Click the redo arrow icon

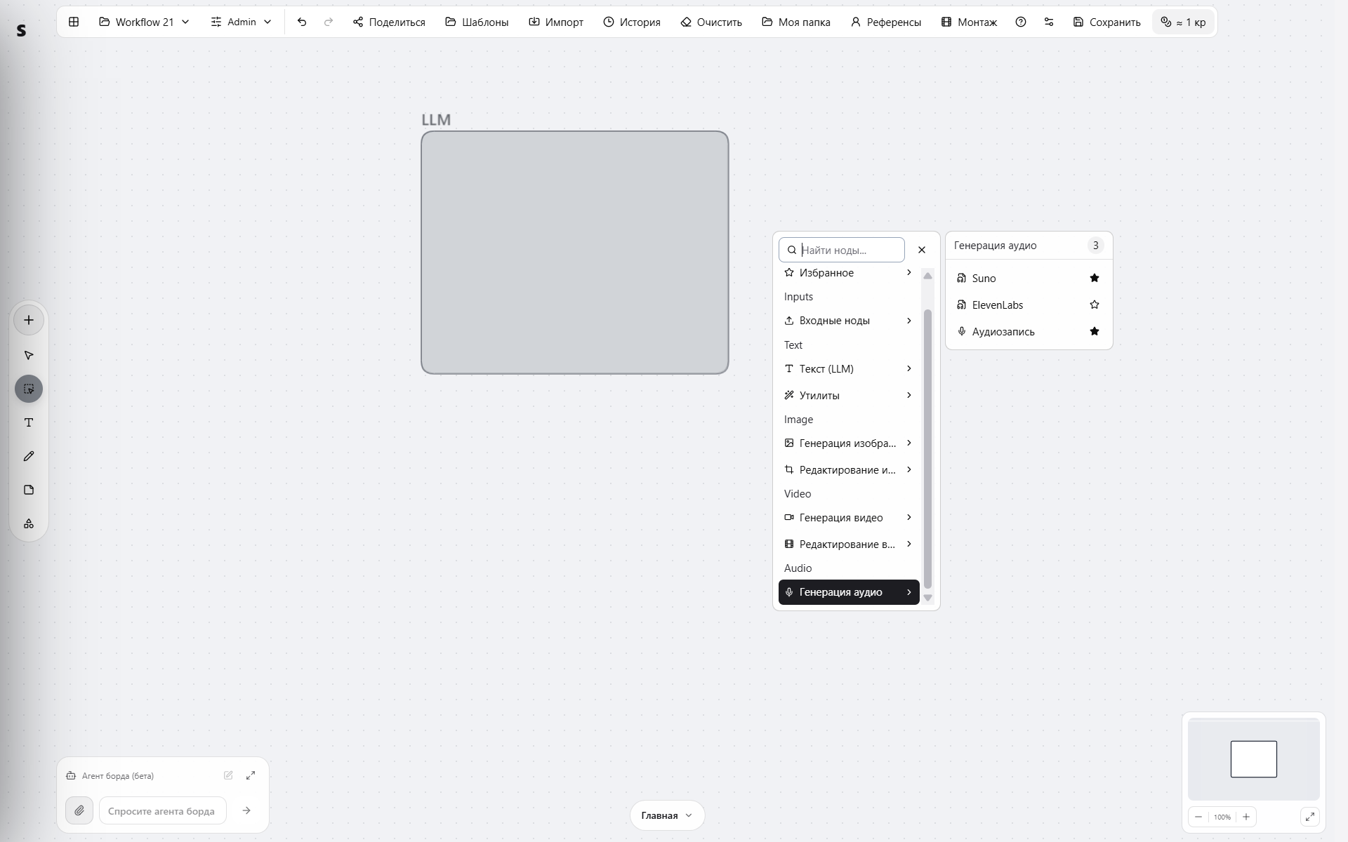329,22
